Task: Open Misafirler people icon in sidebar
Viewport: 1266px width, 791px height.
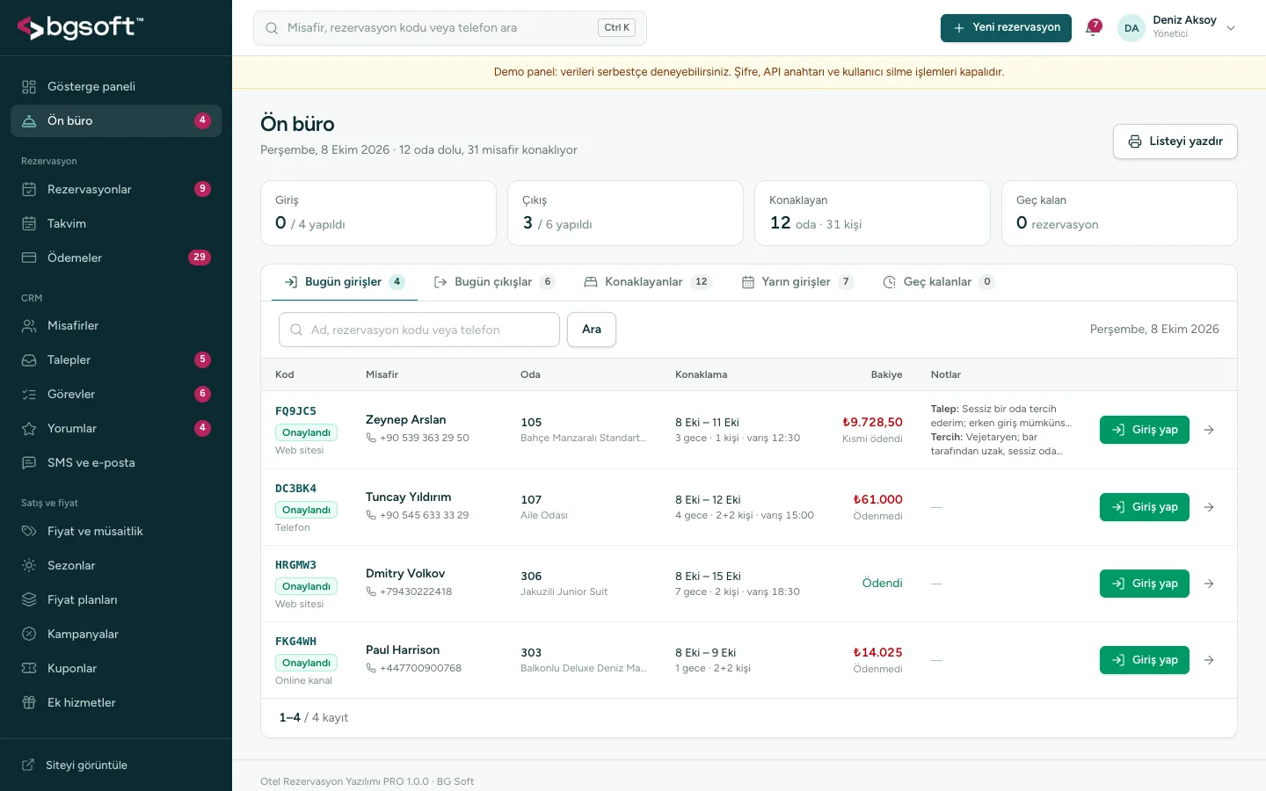Action: [x=29, y=326]
